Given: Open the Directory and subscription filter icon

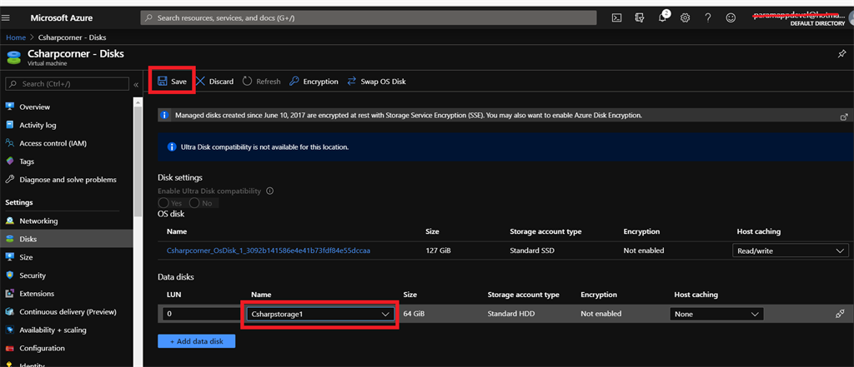Looking at the screenshot, I should pos(640,18).
